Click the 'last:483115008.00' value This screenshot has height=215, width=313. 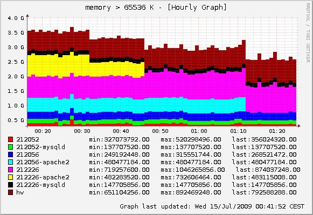click(x=265, y=177)
